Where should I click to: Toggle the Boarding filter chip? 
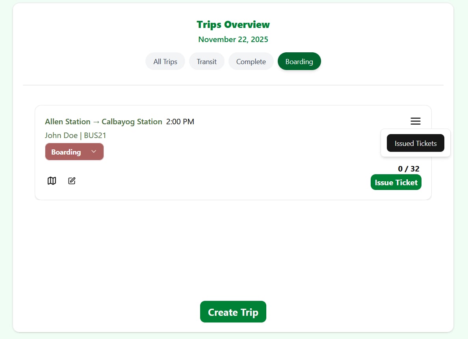click(x=299, y=61)
